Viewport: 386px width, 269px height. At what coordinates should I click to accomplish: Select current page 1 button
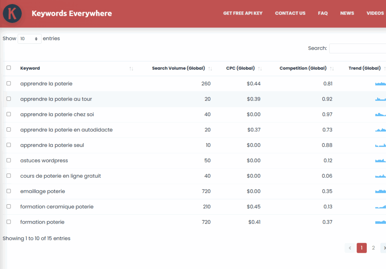[361, 248]
